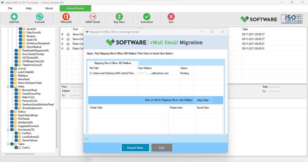Open the File menu
Screen dimensions: 308x162
tap(10, 8)
